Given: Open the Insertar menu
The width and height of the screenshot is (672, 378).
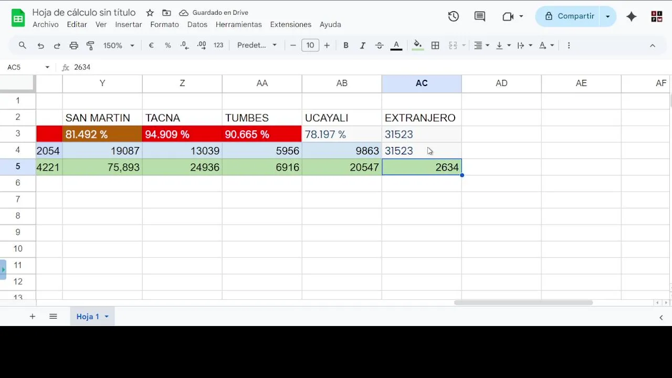Looking at the screenshot, I should 129,25.
